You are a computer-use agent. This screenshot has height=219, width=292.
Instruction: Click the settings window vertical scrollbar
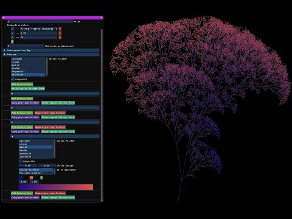[102, 115]
